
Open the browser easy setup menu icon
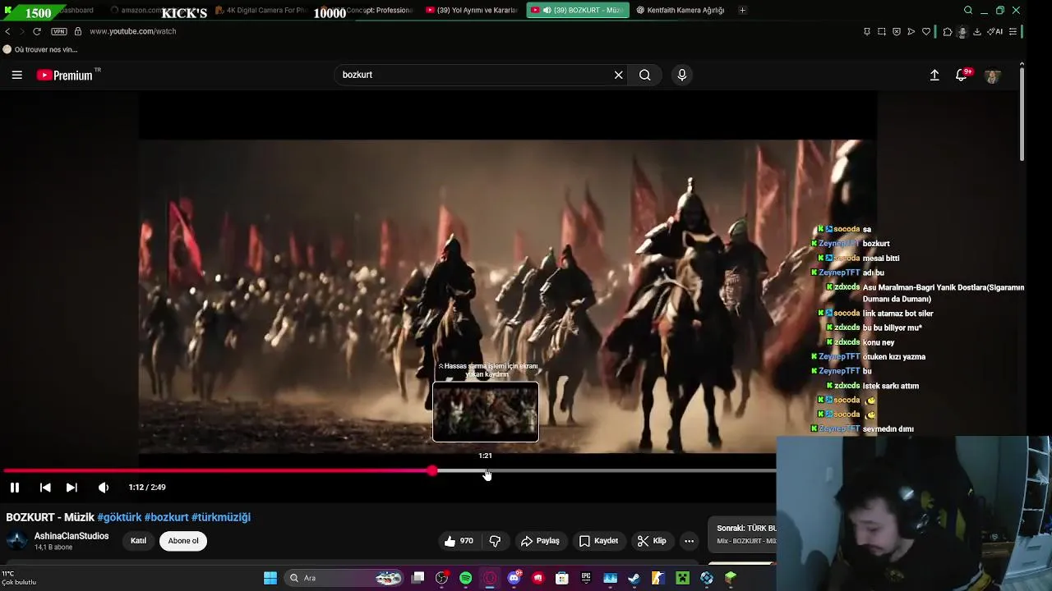pos(1013,31)
